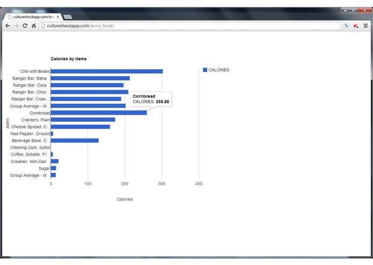Click the Crackers, Plain bar
373x265 pixels.
click(x=83, y=120)
